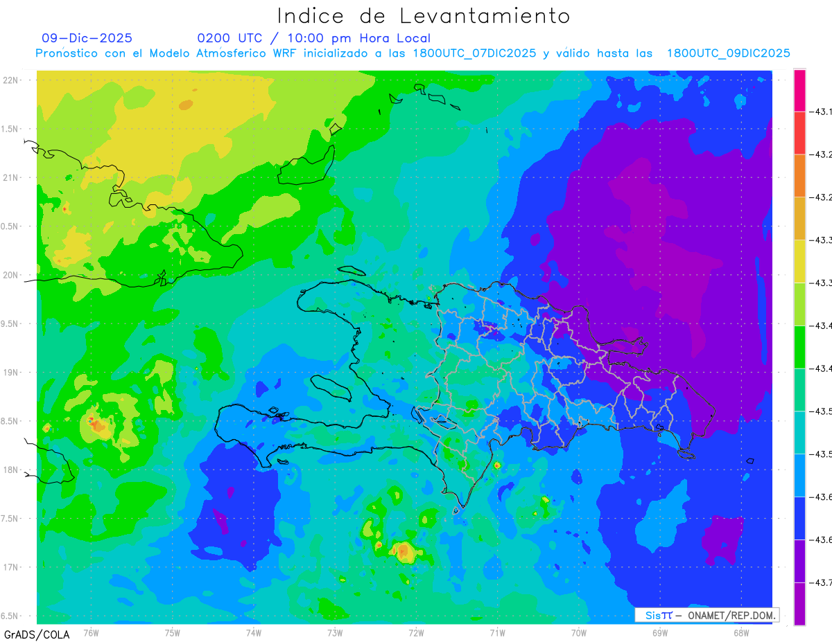The width and height of the screenshot is (832, 642).
Task: Pick the pink swatch on the color scale
Action: 800,90
